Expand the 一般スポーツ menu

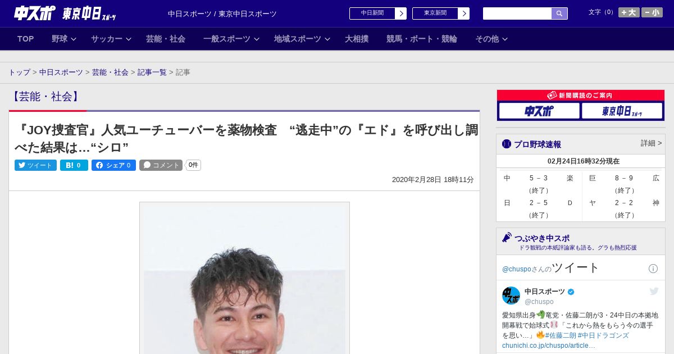pyautogui.click(x=231, y=39)
